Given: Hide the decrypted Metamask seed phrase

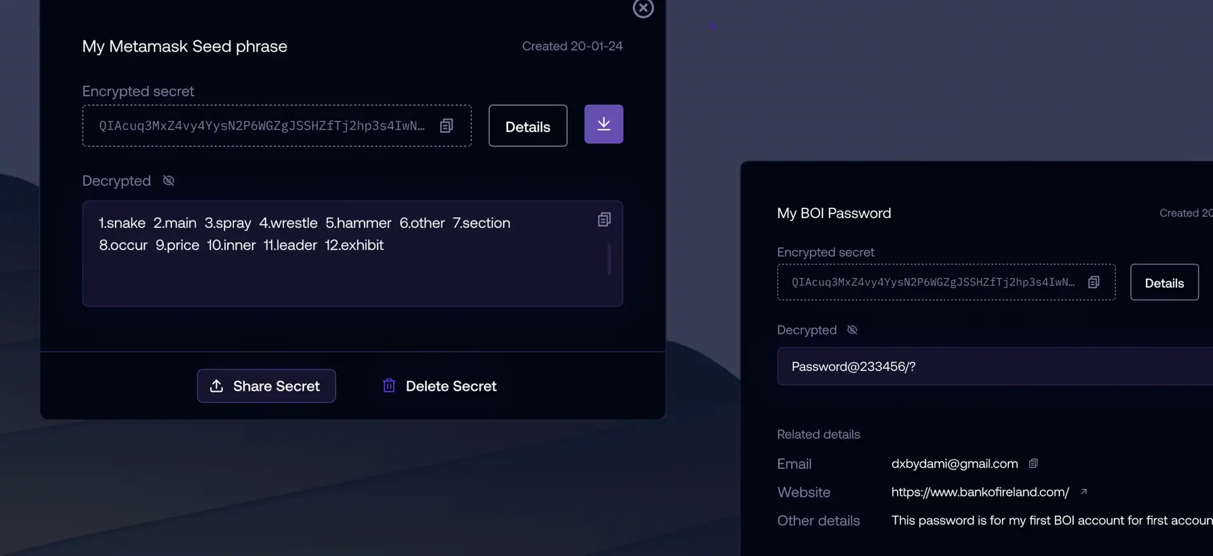Looking at the screenshot, I should tap(169, 181).
